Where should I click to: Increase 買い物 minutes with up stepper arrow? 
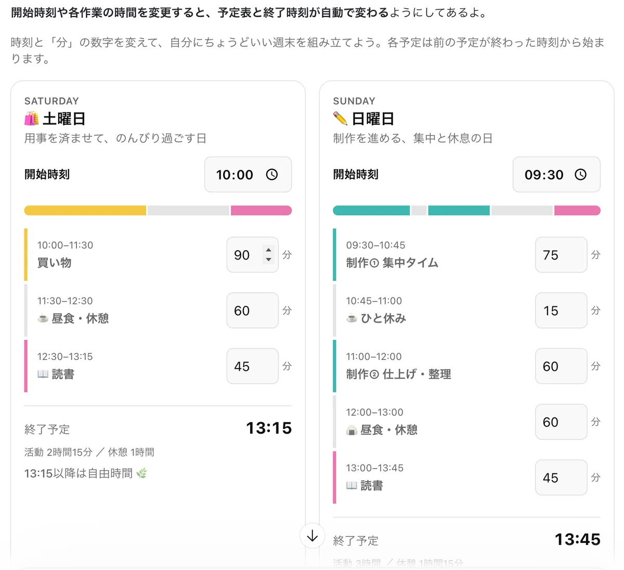click(x=268, y=250)
